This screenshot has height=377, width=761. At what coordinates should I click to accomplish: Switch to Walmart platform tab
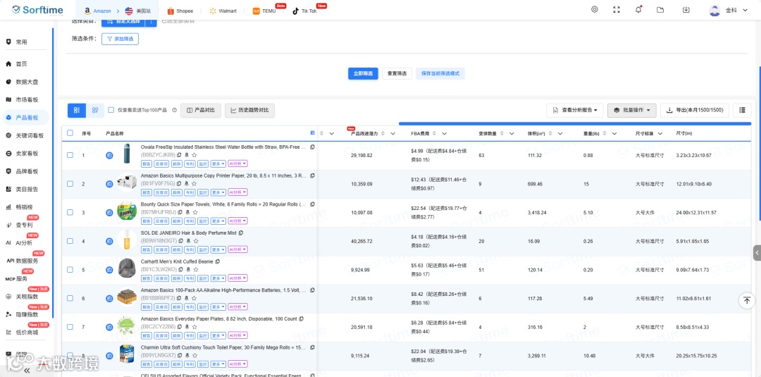click(x=223, y=11)
